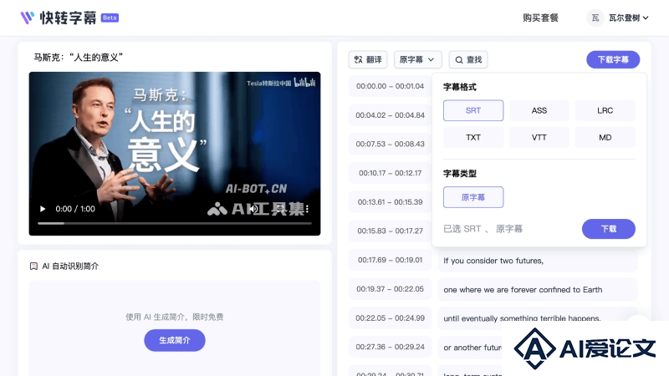Select the VTT subtitle format
This screenshot has width=669, height=376.
[539, 137]
